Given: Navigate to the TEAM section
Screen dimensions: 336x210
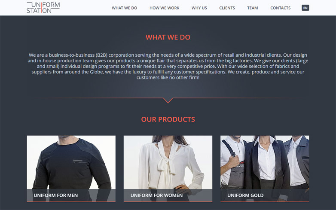Looking at the screenshot, I should click(x=252, y=8).
